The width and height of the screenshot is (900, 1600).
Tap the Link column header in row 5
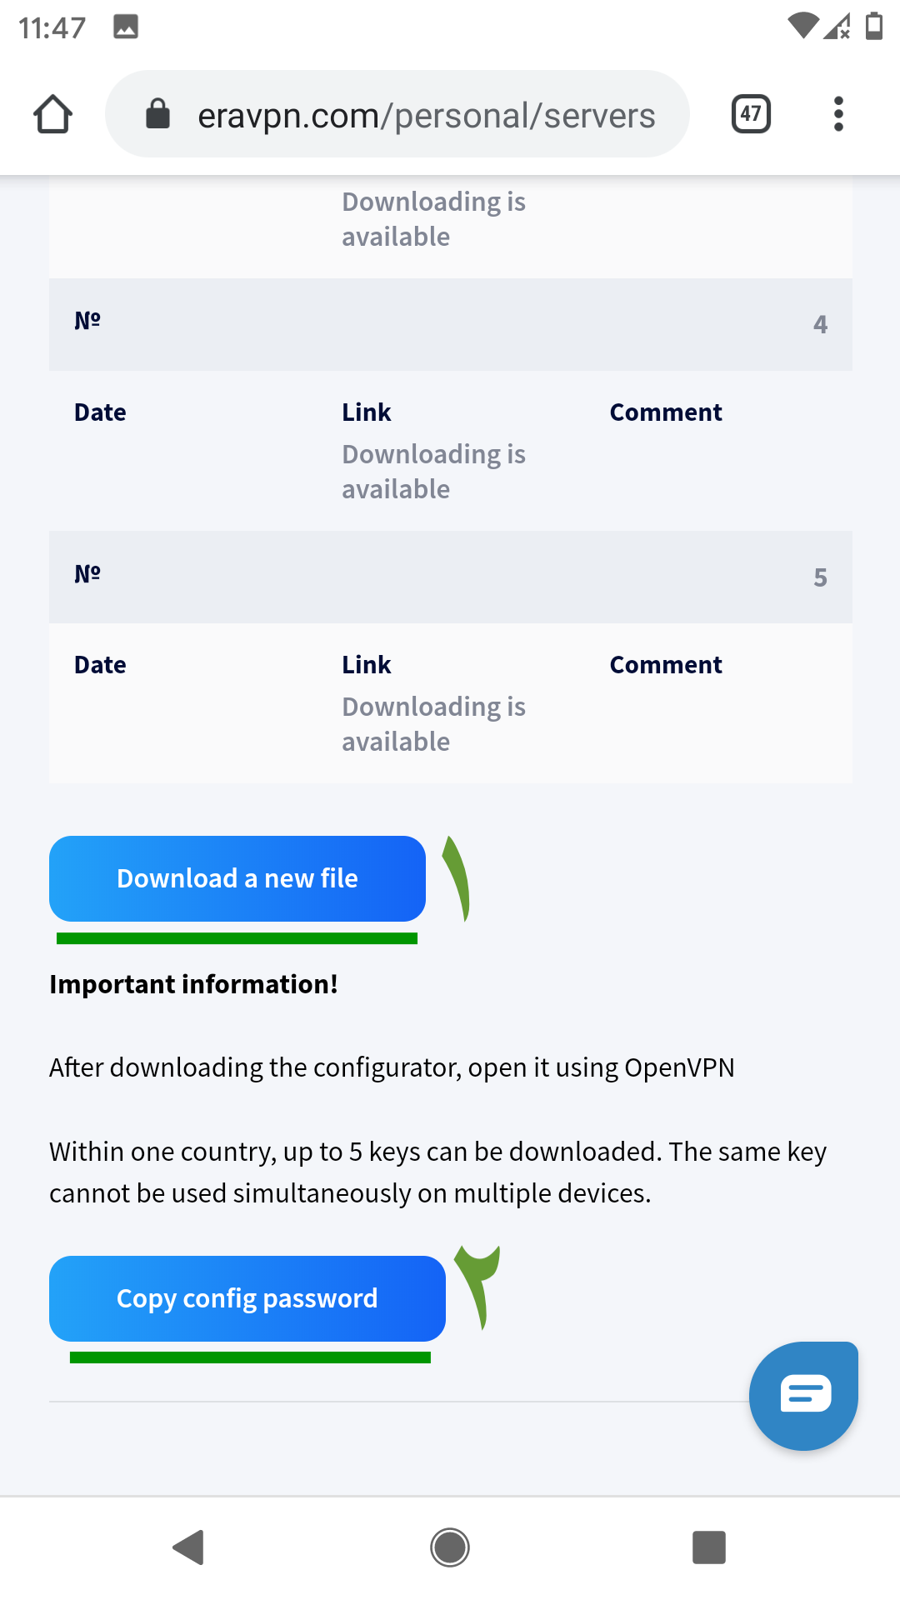[x=366, y=665]
